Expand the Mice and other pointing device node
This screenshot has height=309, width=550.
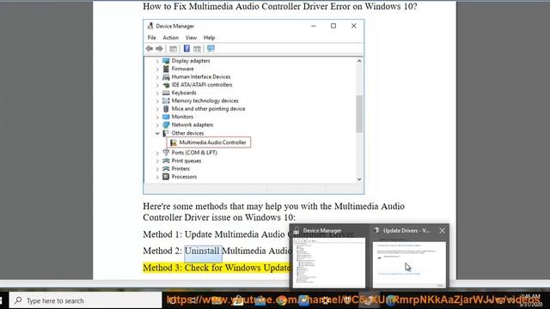click(157, 109)
